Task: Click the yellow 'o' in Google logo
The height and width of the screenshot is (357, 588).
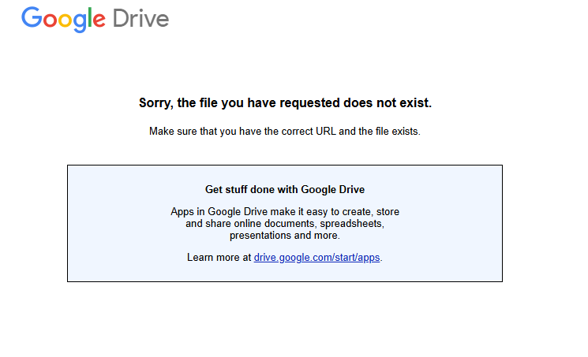Action: coord(66,20)
